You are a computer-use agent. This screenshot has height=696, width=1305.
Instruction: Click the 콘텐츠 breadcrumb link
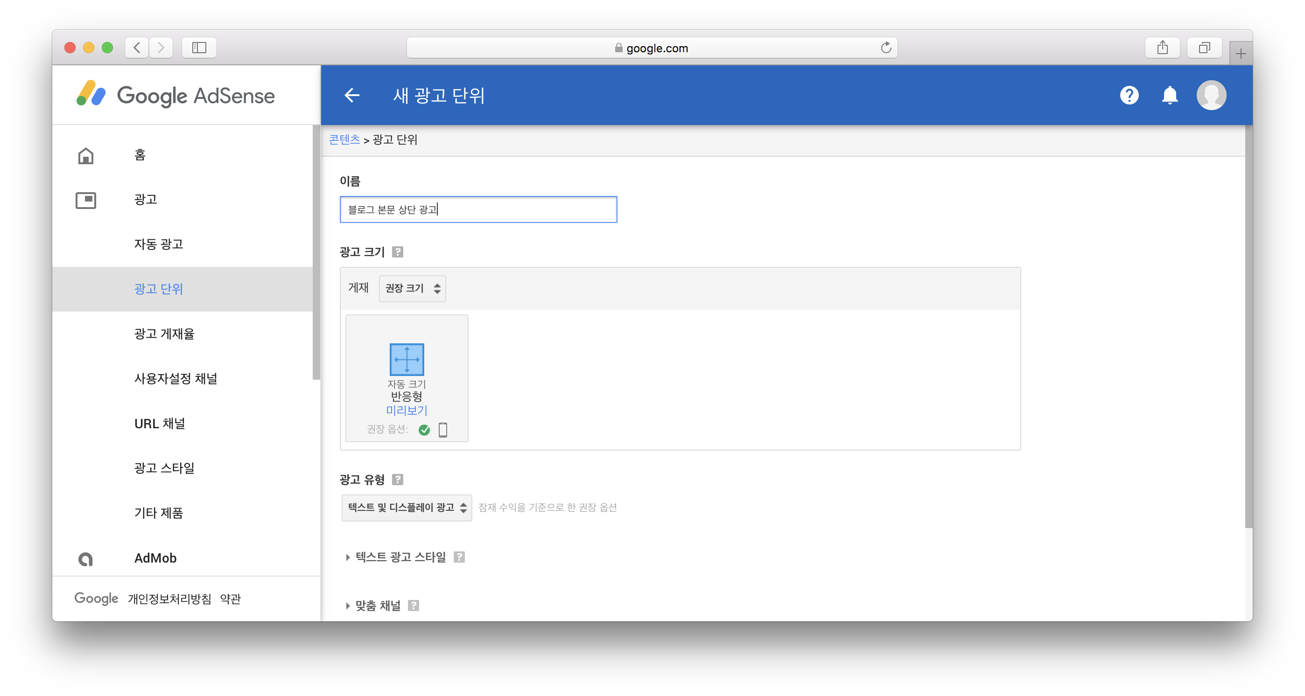click(344, 139)
